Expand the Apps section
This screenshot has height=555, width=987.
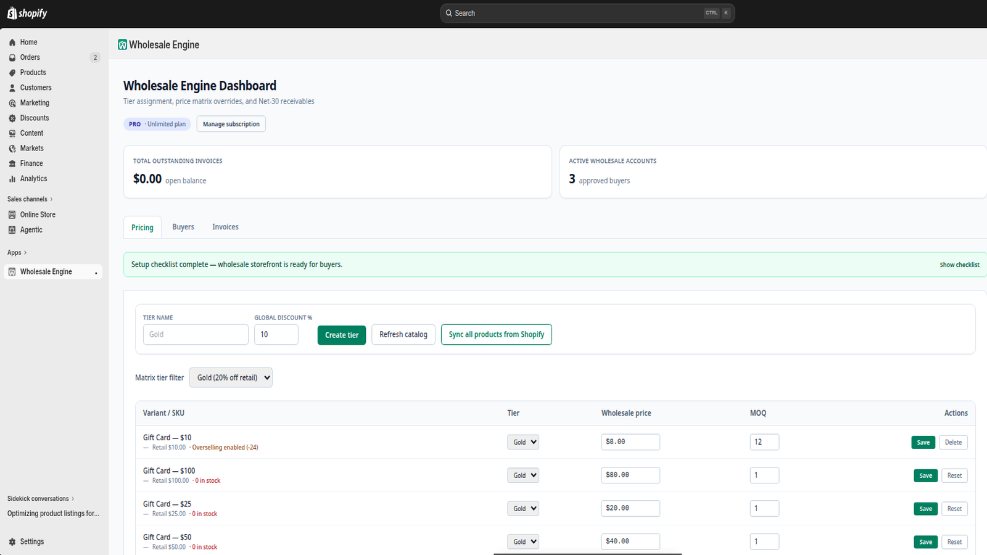[x=17, y=253]
